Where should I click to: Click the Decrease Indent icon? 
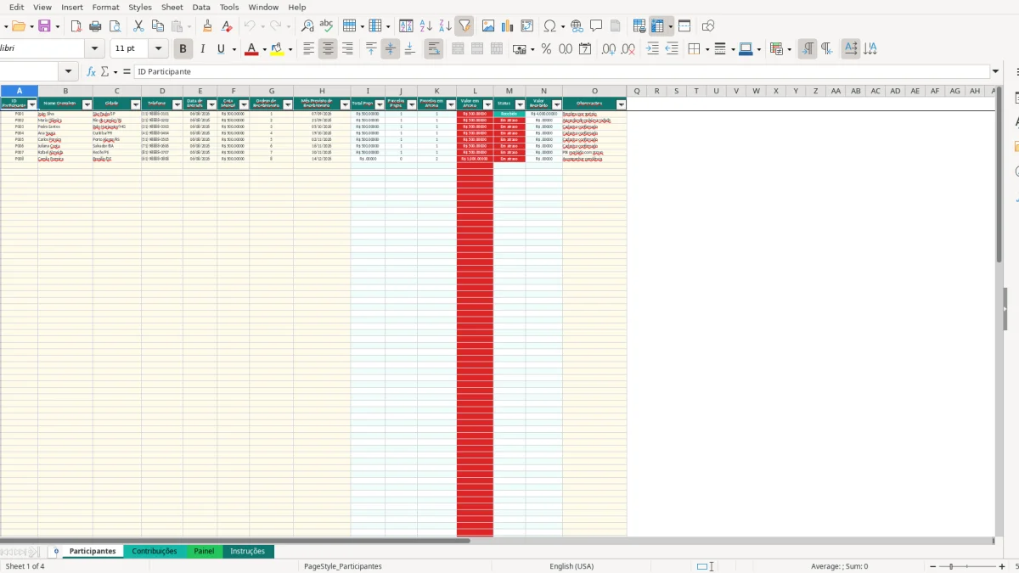click(672, 49)
